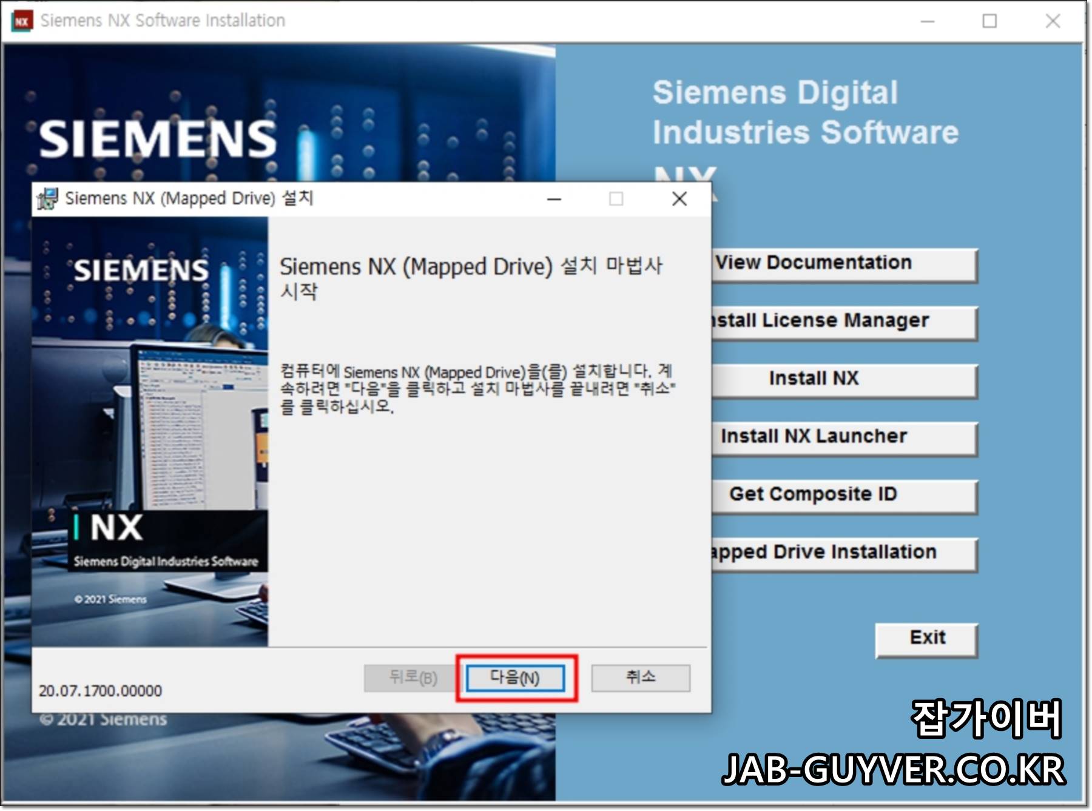Screen dimensions: 1092x811
Task: Click the 취소 cancel button
Action: [641, 677]
